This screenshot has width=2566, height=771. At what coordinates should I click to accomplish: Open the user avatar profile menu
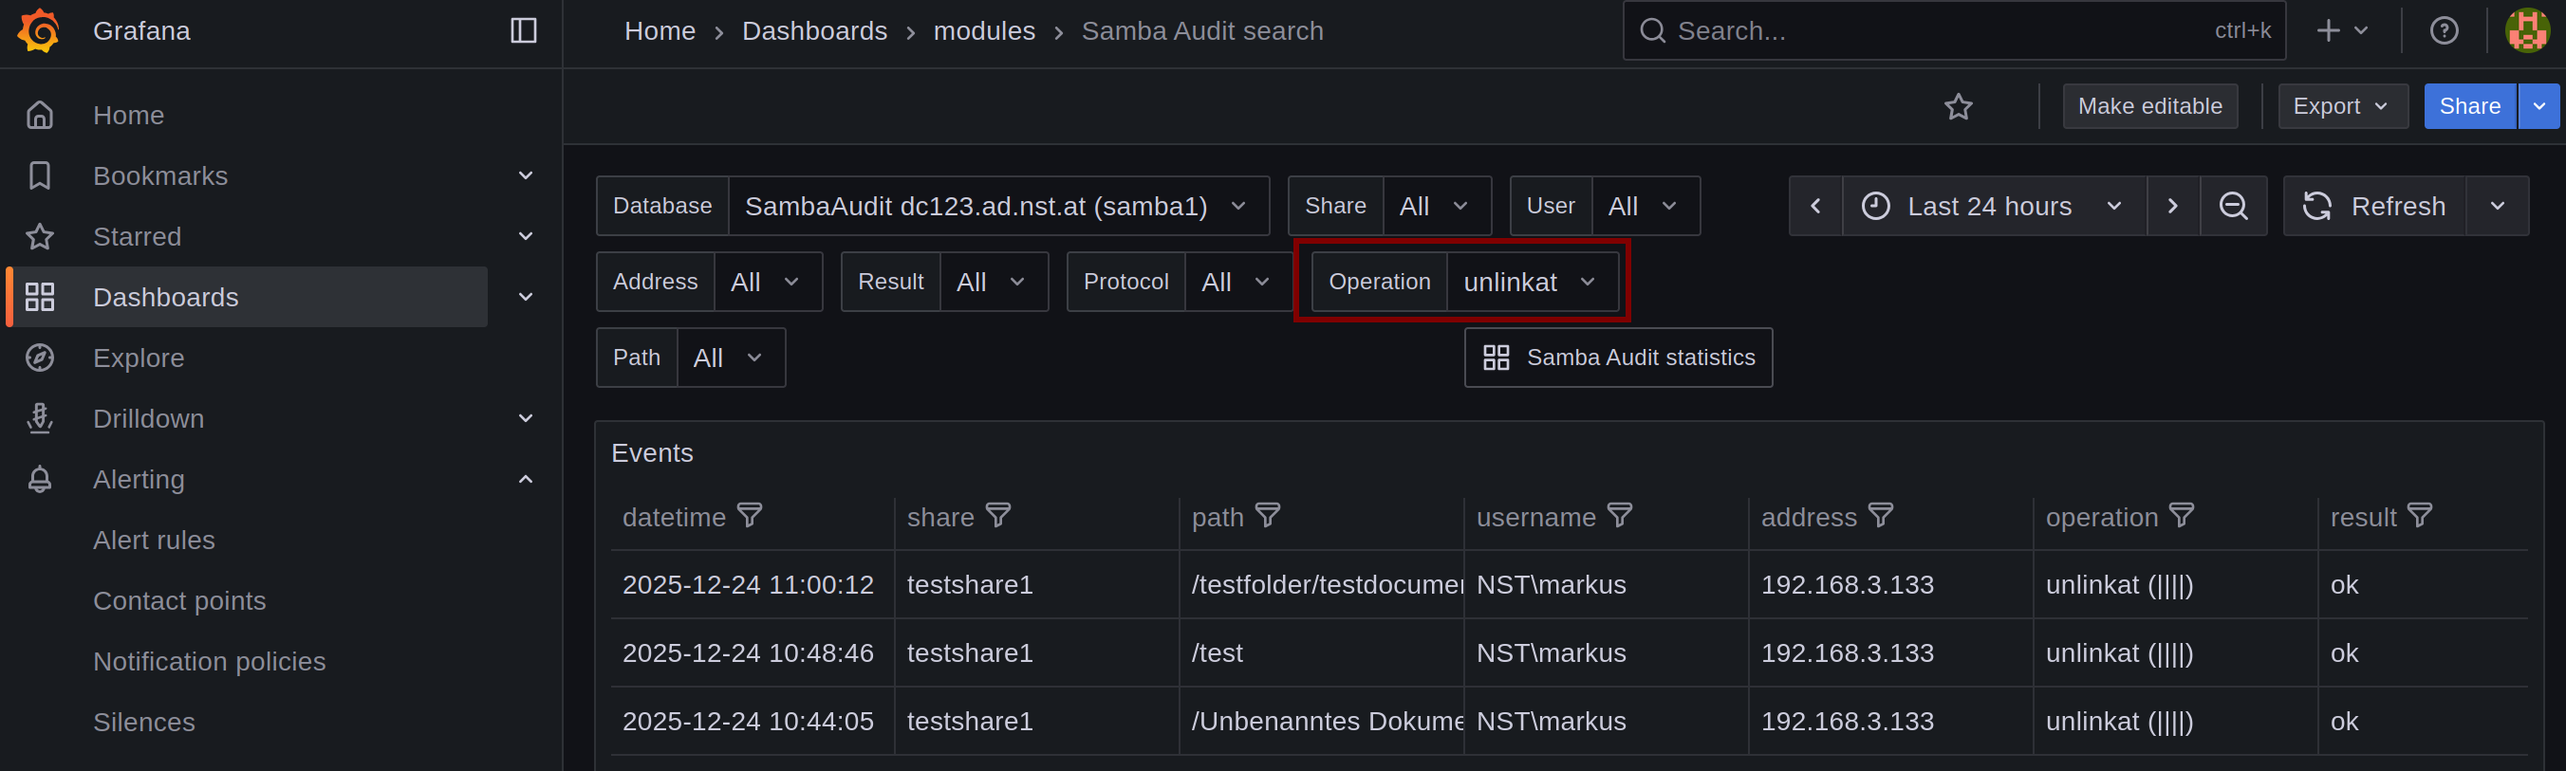(2527, 31)
